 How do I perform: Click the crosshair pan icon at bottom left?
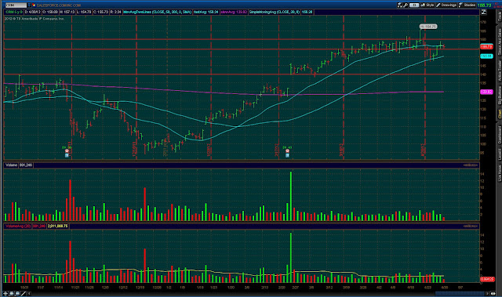tap(5, 293)
